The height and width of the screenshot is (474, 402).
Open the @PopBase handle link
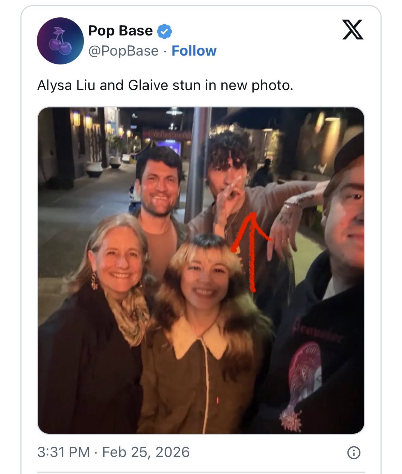click(x=123, y=51)
